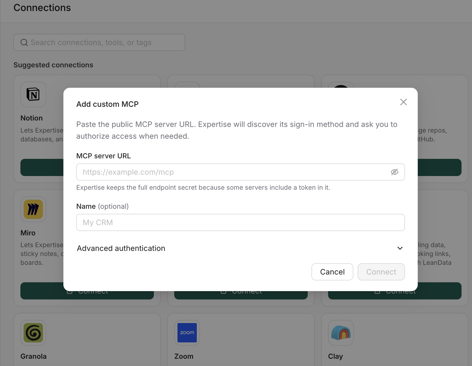Viewport: 472px width, 366px height.
Task: Click the Notion logo icon
Action: [x=33, y=94]
